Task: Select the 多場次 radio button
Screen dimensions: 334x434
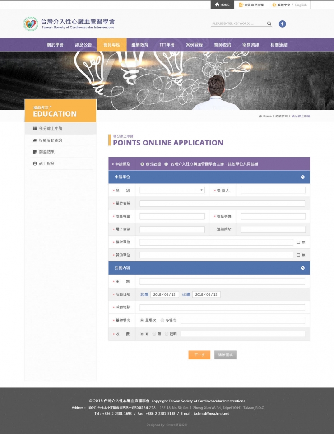Action: [x=162, y=320]
